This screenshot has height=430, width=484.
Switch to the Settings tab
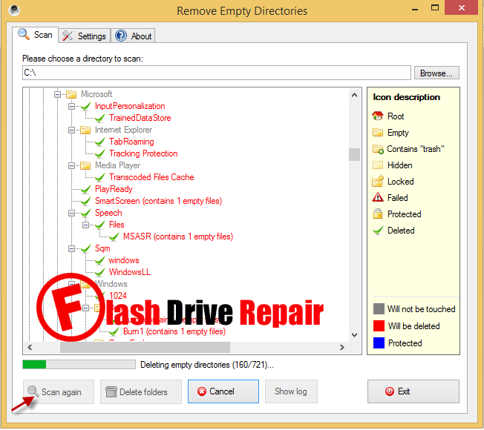85,36
